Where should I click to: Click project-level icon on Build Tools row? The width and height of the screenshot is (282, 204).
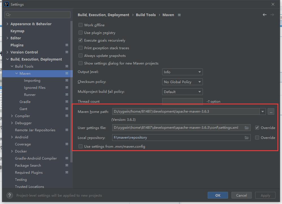[67, 66]
